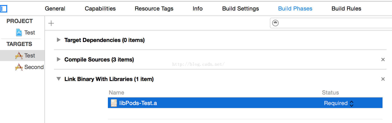Go to the Build Rules tab
Viewport: 392px width, 123px height.
(346, 8)
